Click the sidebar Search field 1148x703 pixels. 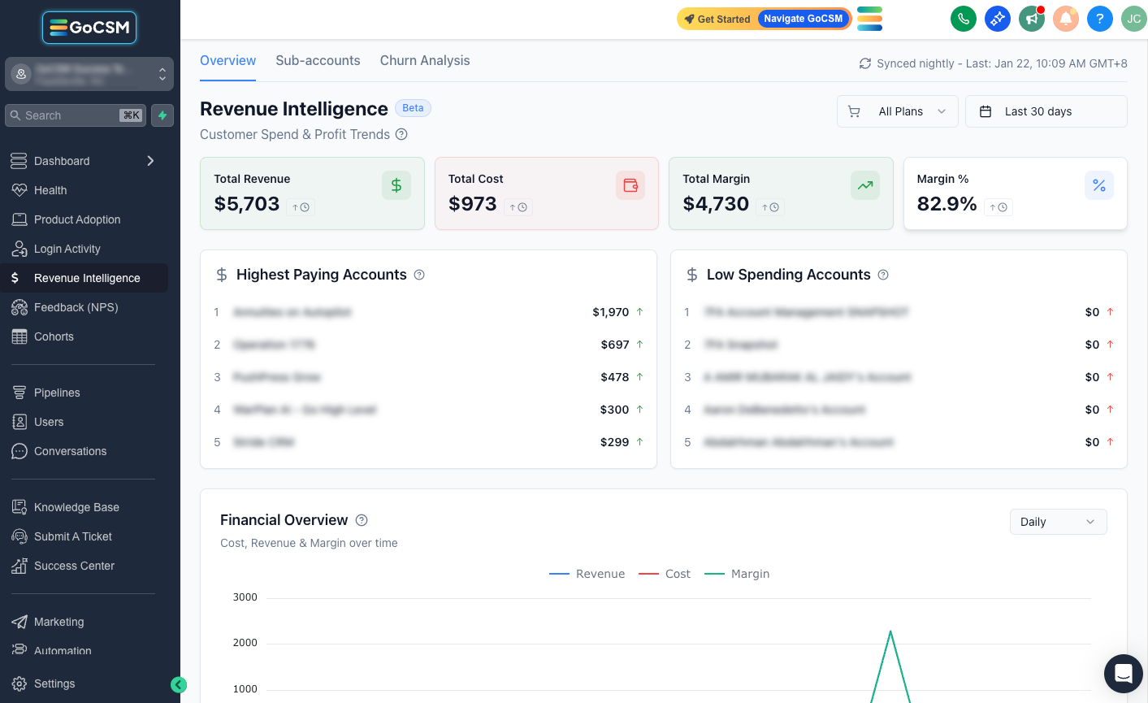76,115
